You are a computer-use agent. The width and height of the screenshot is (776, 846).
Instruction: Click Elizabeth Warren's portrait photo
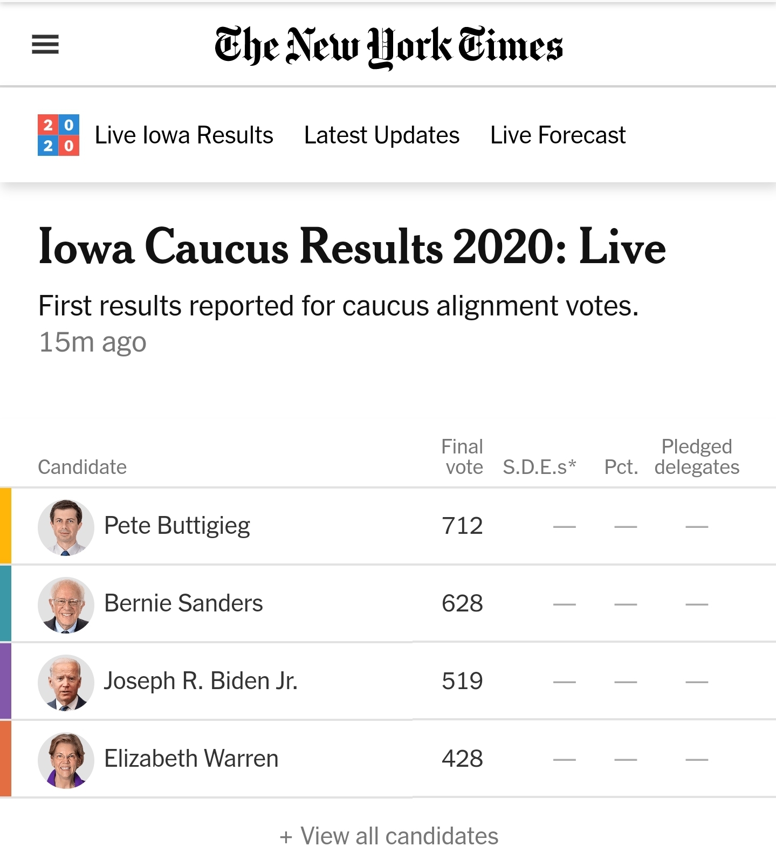click(x=66, y=760)
